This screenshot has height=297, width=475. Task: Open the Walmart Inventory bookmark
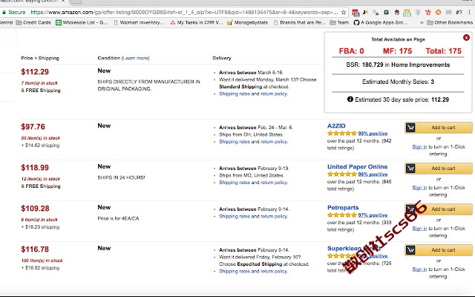point(139,22)
